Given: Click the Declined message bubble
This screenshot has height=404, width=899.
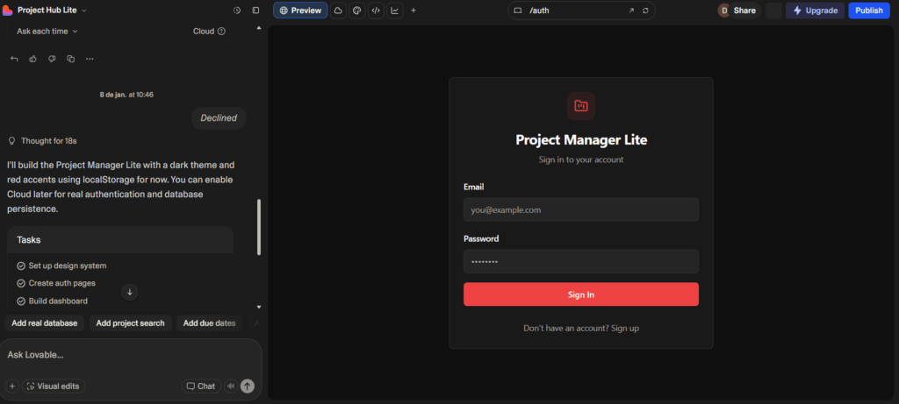Looking at the screenshot, I should tap(219, 118).
